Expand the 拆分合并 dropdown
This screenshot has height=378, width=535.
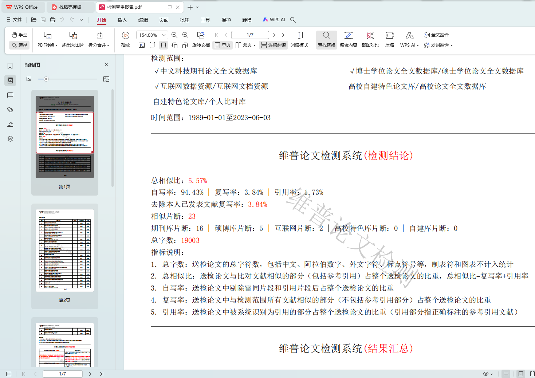coord(108,46)
